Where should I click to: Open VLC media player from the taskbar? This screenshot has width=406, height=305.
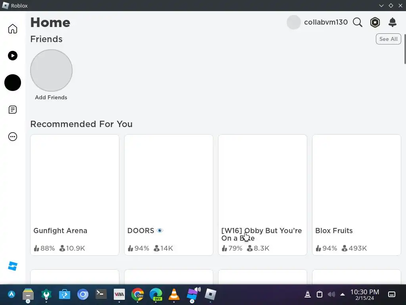174,294
